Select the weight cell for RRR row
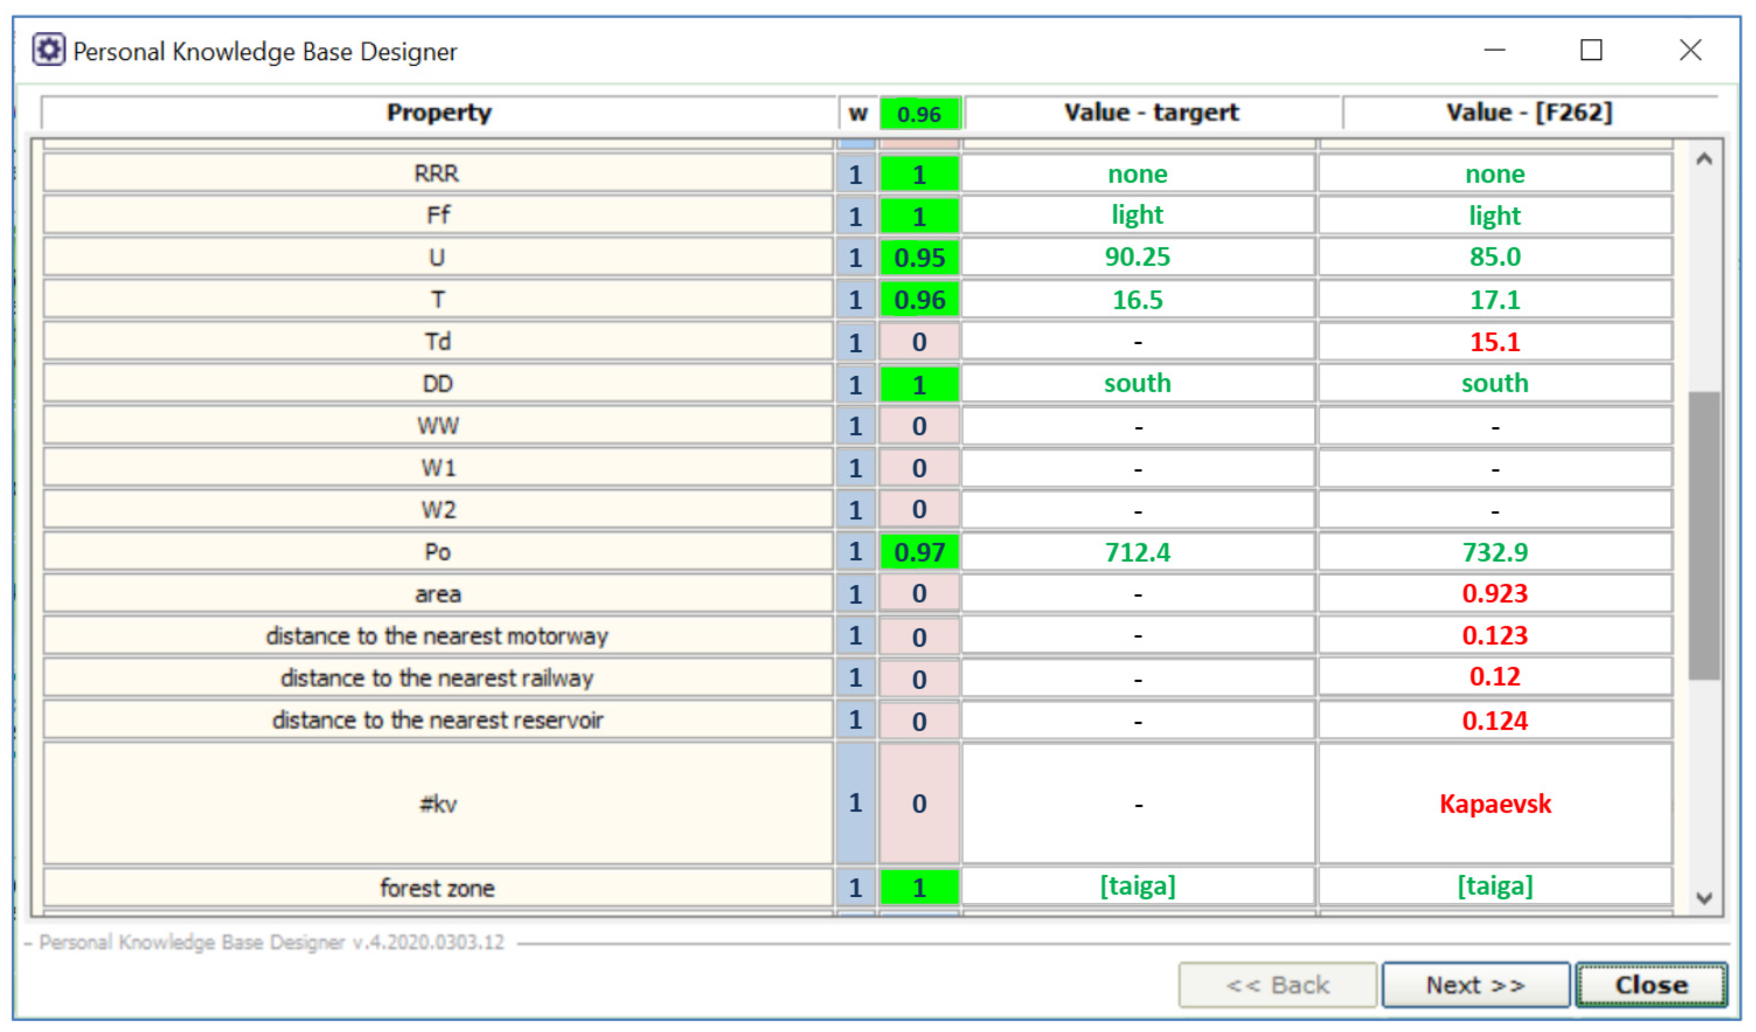Screen dimensions: 1756x1032 point(856,173)
